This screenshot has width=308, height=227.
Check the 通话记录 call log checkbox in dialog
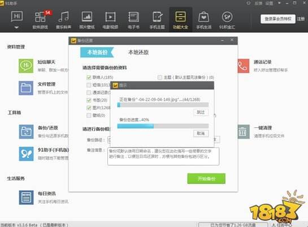coord(89,92)
